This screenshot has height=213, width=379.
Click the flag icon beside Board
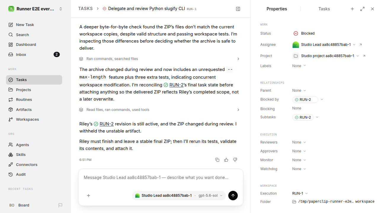(60, 205)
